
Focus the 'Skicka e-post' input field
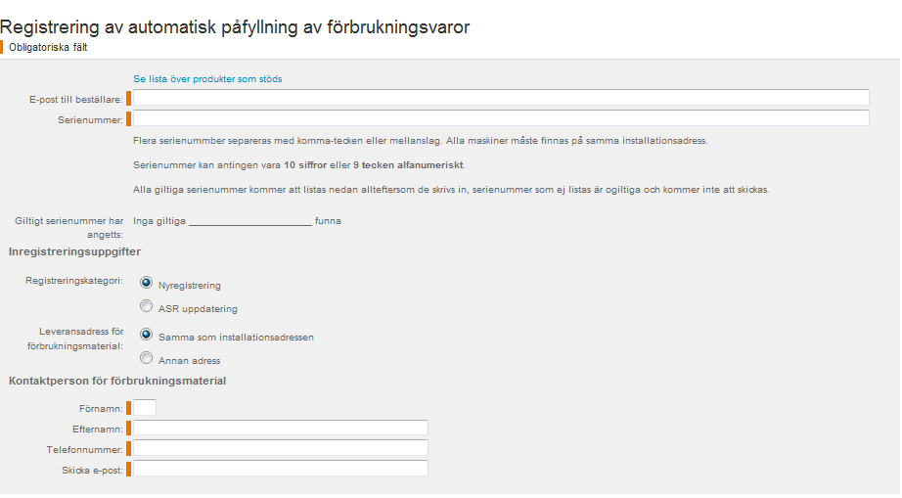coord(281,469)
